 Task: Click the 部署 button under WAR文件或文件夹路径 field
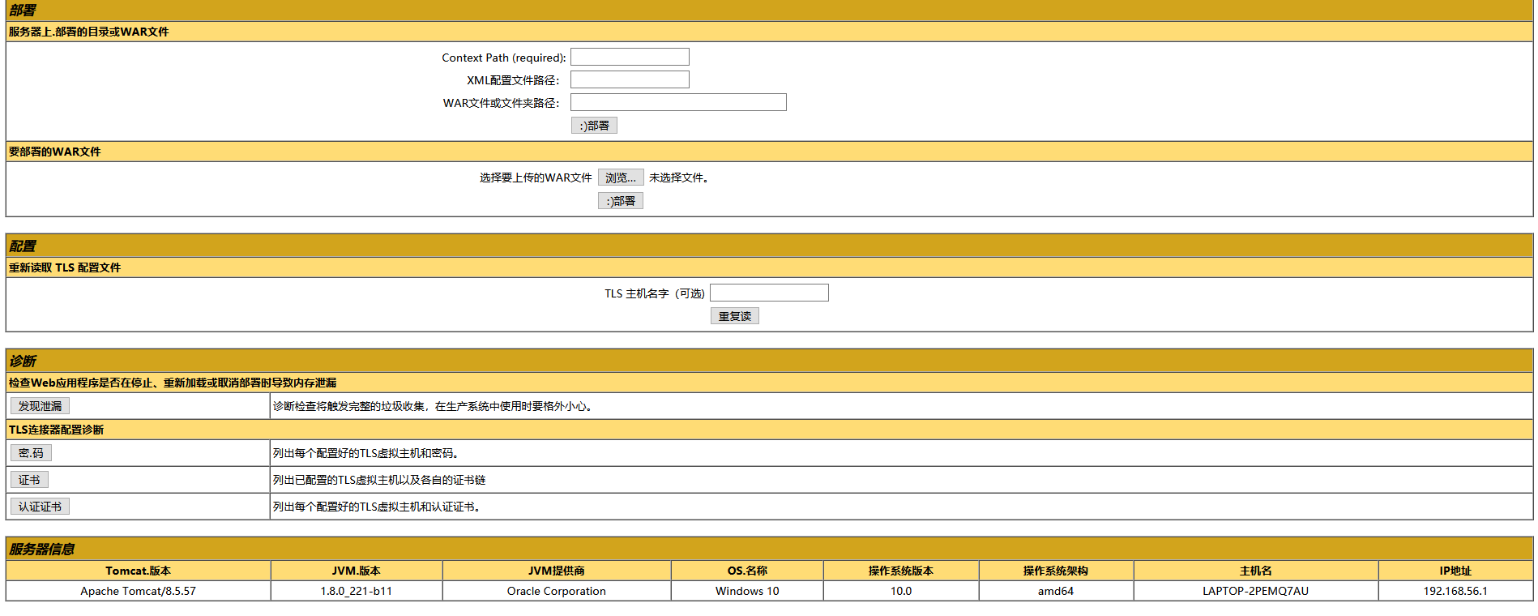click(x=594, y=126)
